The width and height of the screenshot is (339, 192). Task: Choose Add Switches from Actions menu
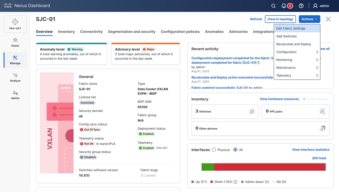point(297,36)
